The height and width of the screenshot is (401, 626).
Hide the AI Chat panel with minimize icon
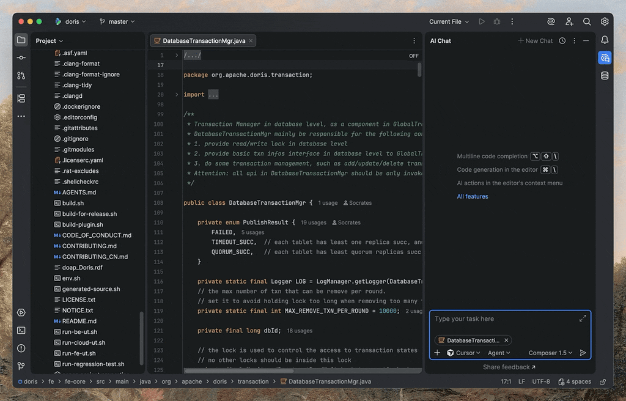point(586,41)
